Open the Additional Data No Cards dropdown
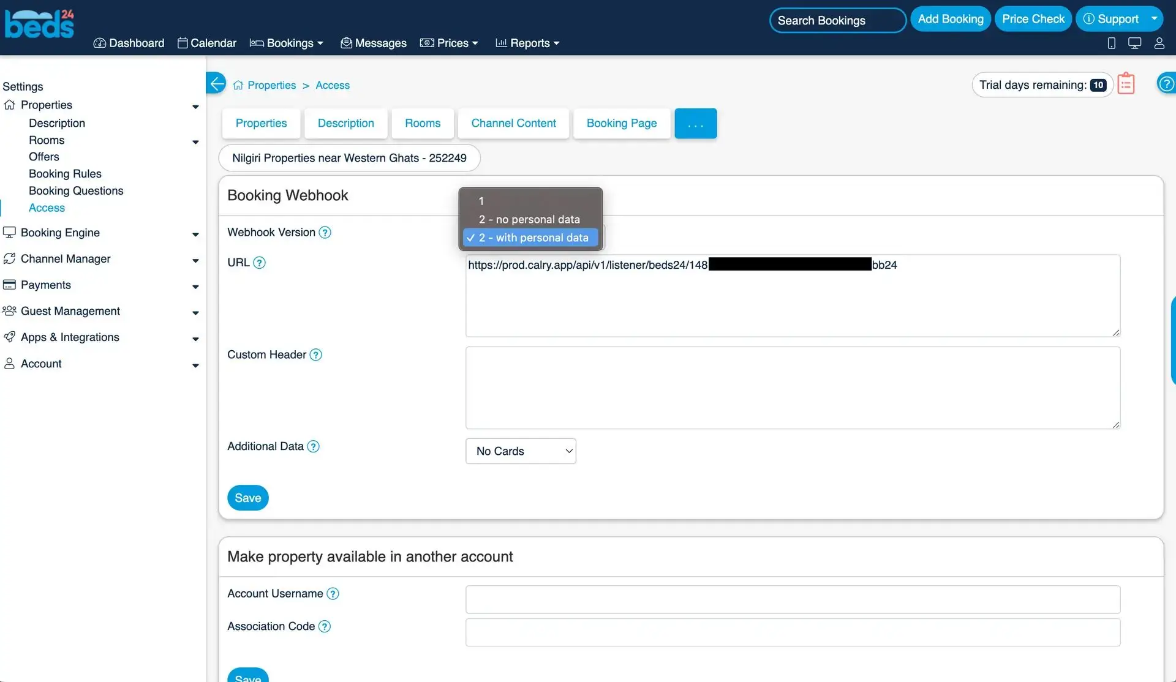This screenshot has height=682, width=1176. point(521,451)
